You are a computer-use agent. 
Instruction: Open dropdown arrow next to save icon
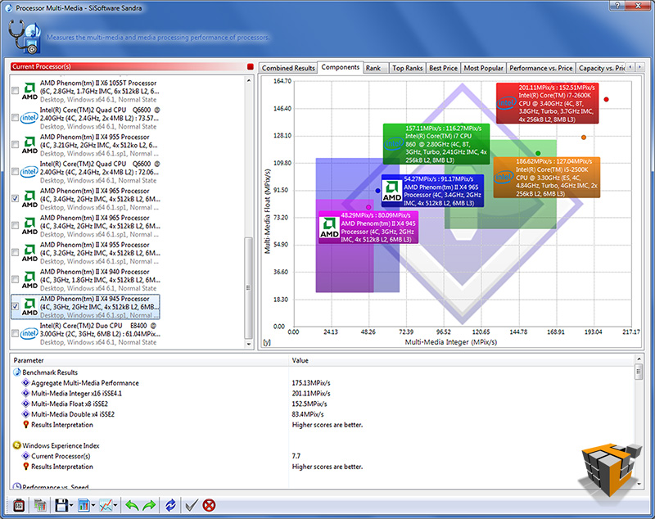(71, 506)
